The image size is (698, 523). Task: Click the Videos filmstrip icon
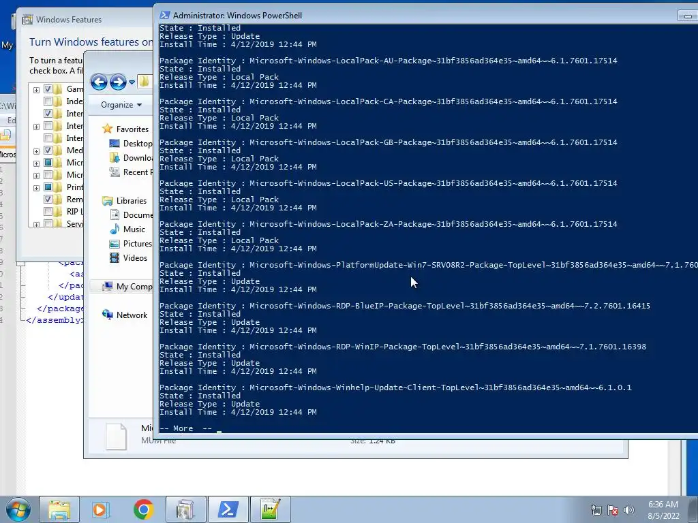[x=115, y=258]
